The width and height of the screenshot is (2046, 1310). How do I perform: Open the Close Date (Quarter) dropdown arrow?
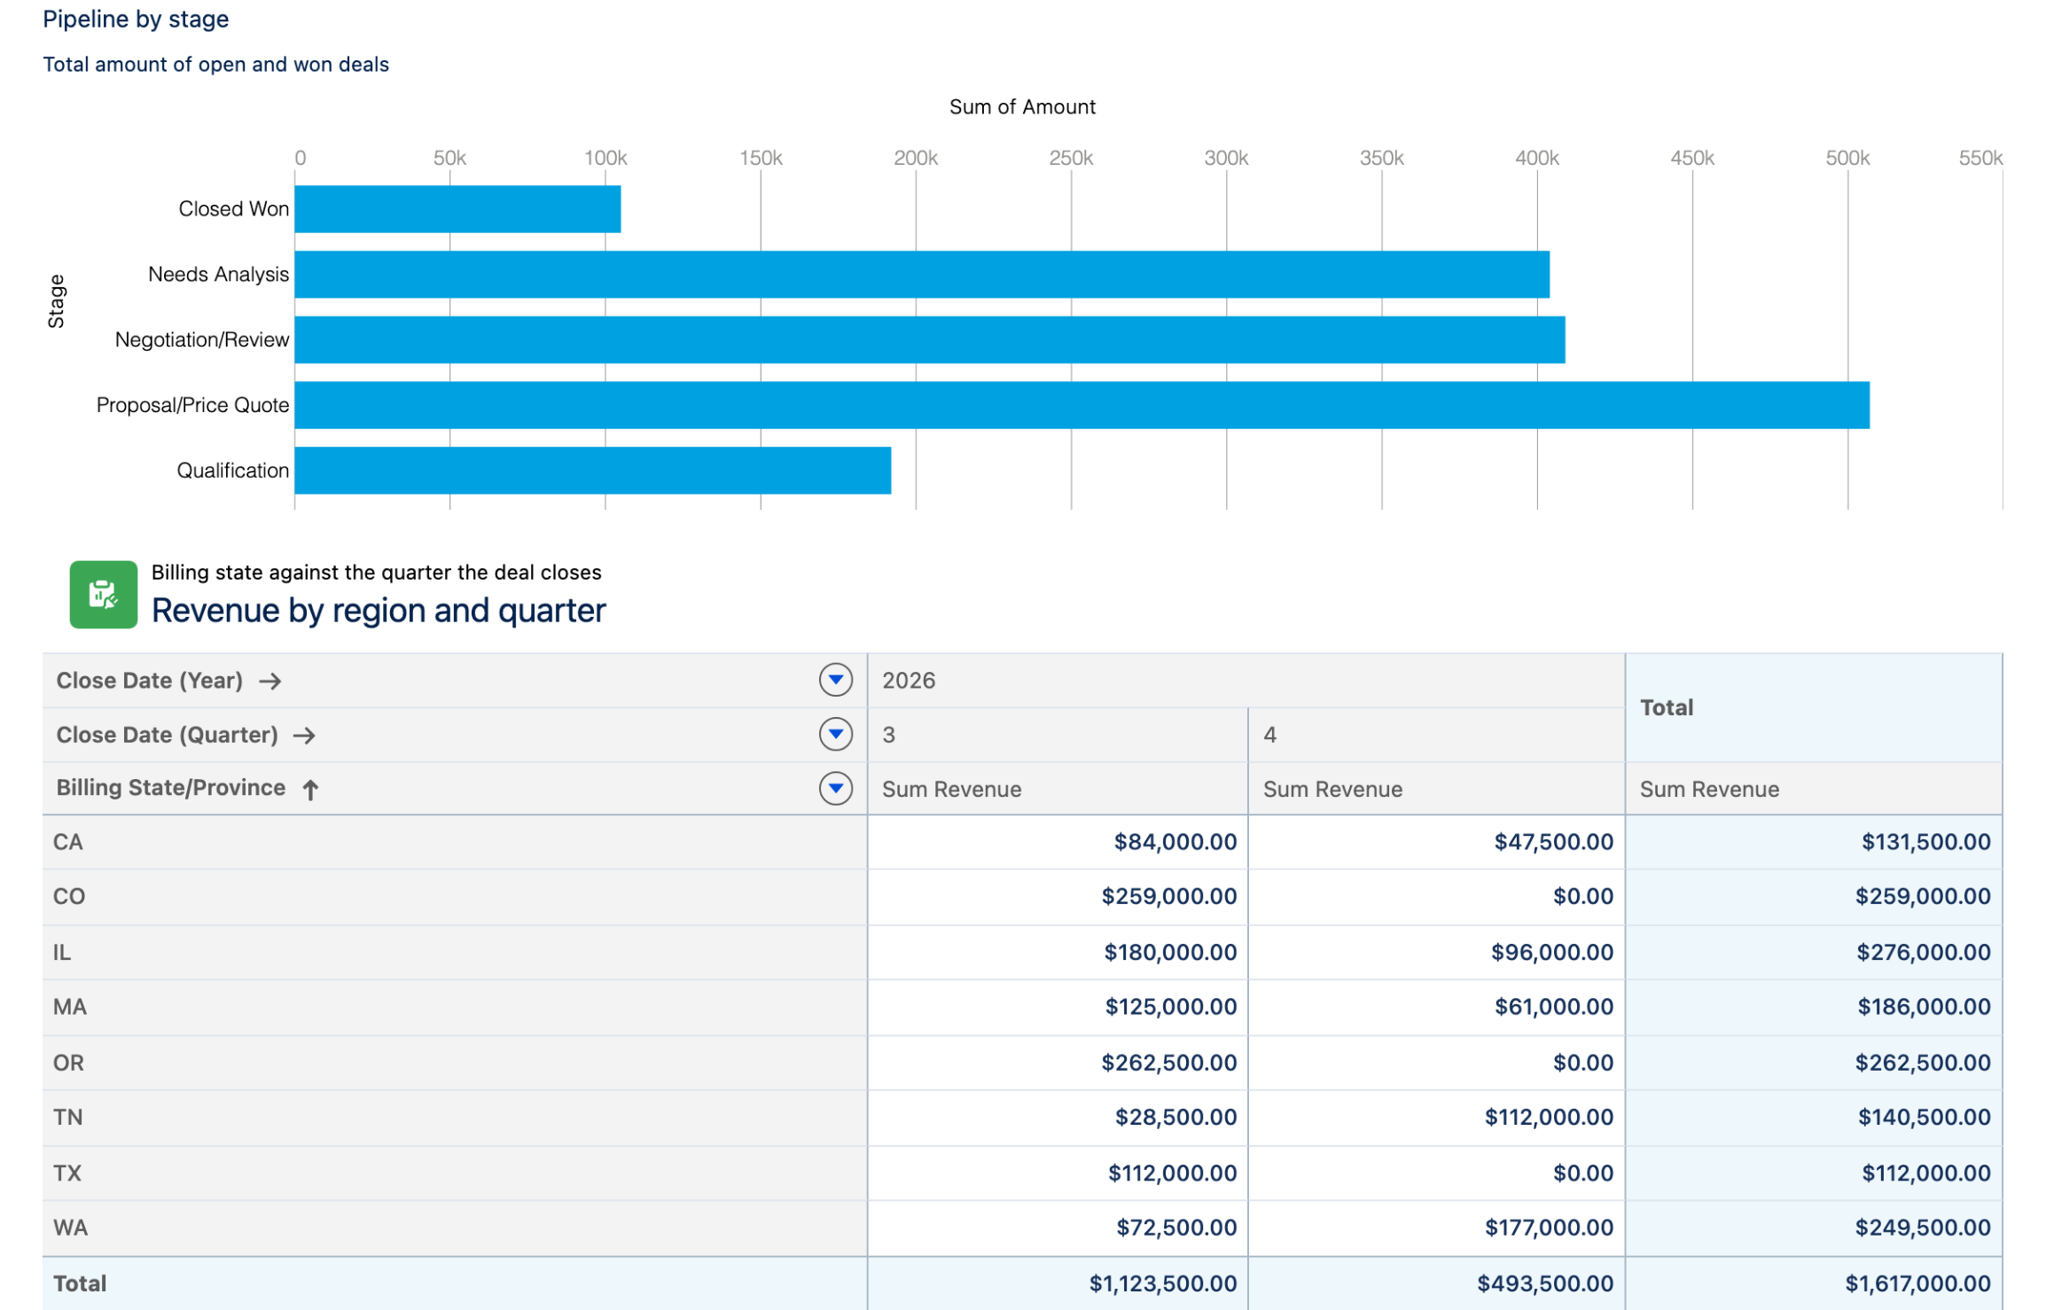835,734
